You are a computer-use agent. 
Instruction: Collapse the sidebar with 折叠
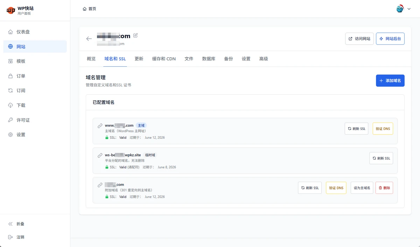[20, 224]
